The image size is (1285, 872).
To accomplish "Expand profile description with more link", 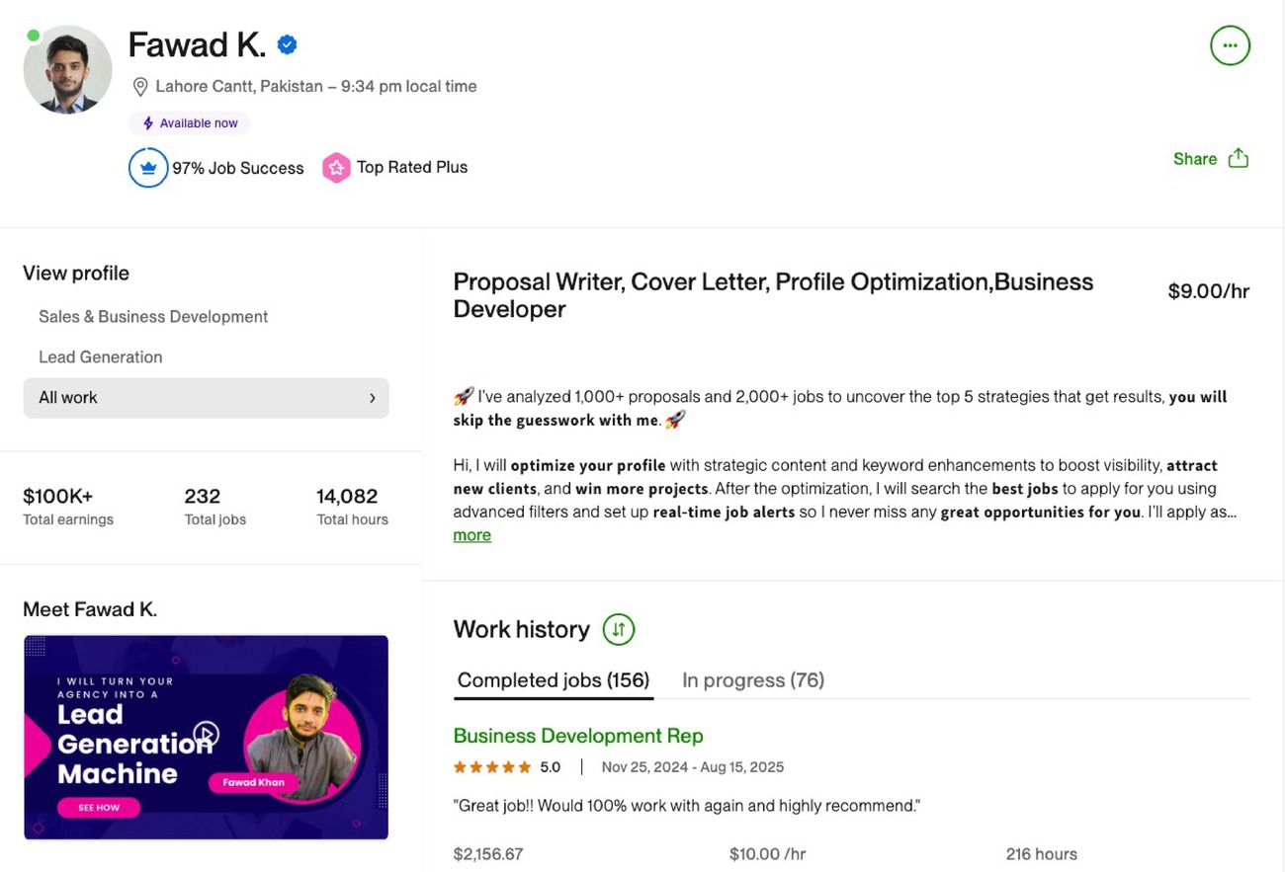I will pos(471,535).
